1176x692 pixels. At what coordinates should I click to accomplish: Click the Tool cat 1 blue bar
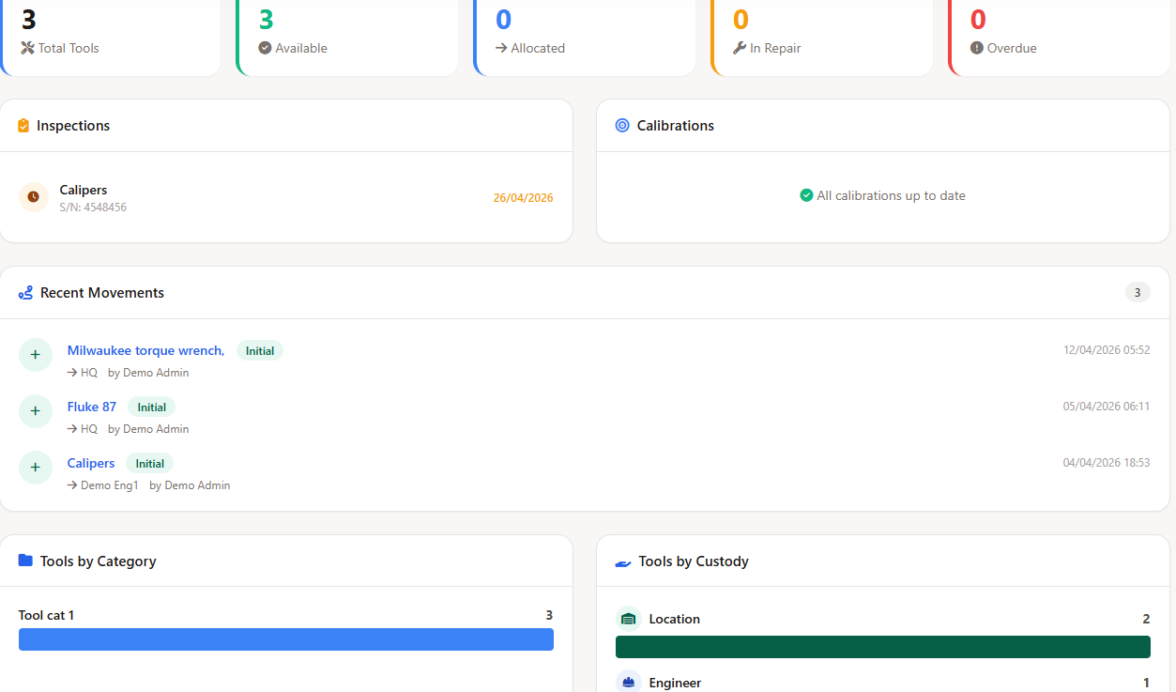[286, 639]
